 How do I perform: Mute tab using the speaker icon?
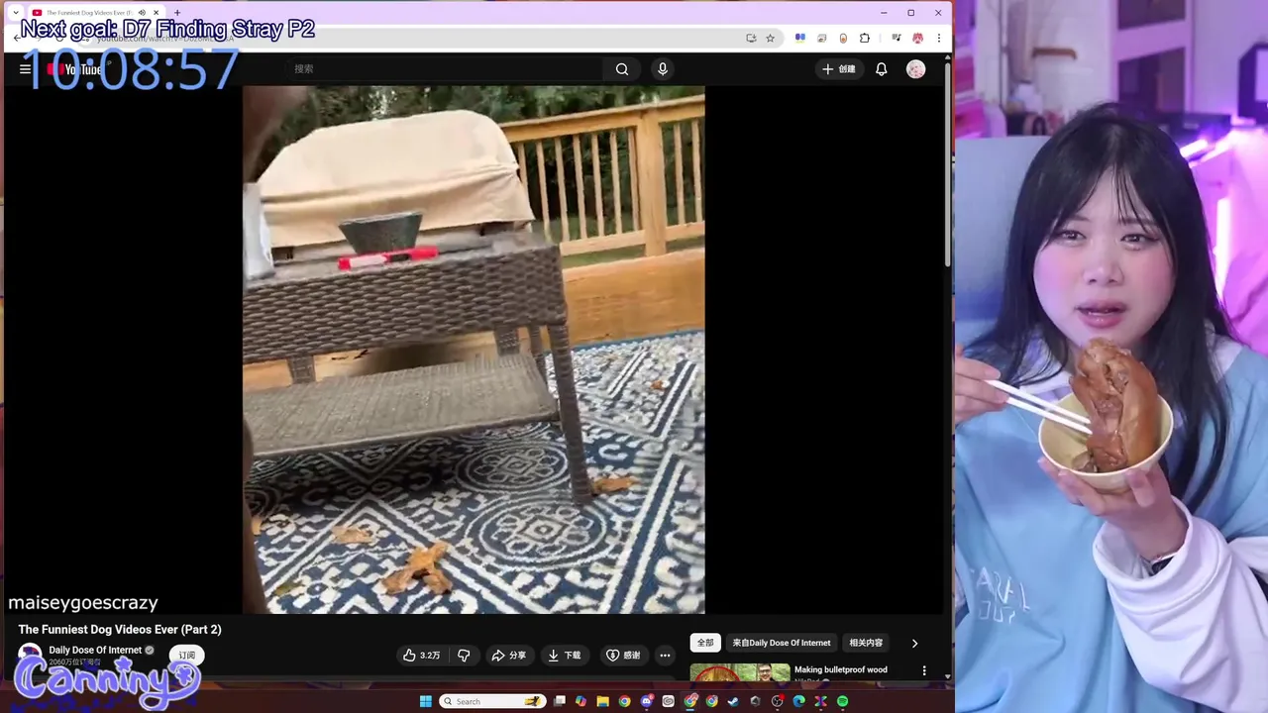(142, 13)
